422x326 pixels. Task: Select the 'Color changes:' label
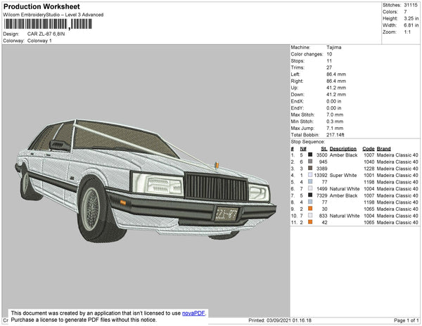tap(307, 54)
